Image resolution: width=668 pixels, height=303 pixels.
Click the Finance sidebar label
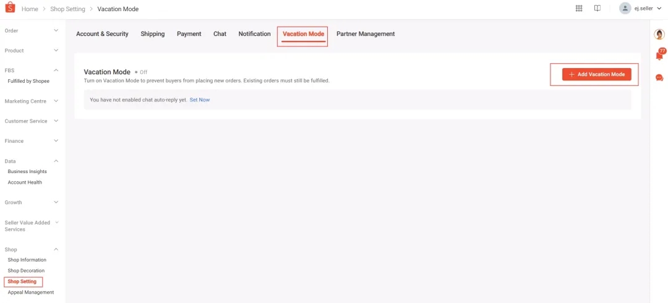(x=14, y=140)
